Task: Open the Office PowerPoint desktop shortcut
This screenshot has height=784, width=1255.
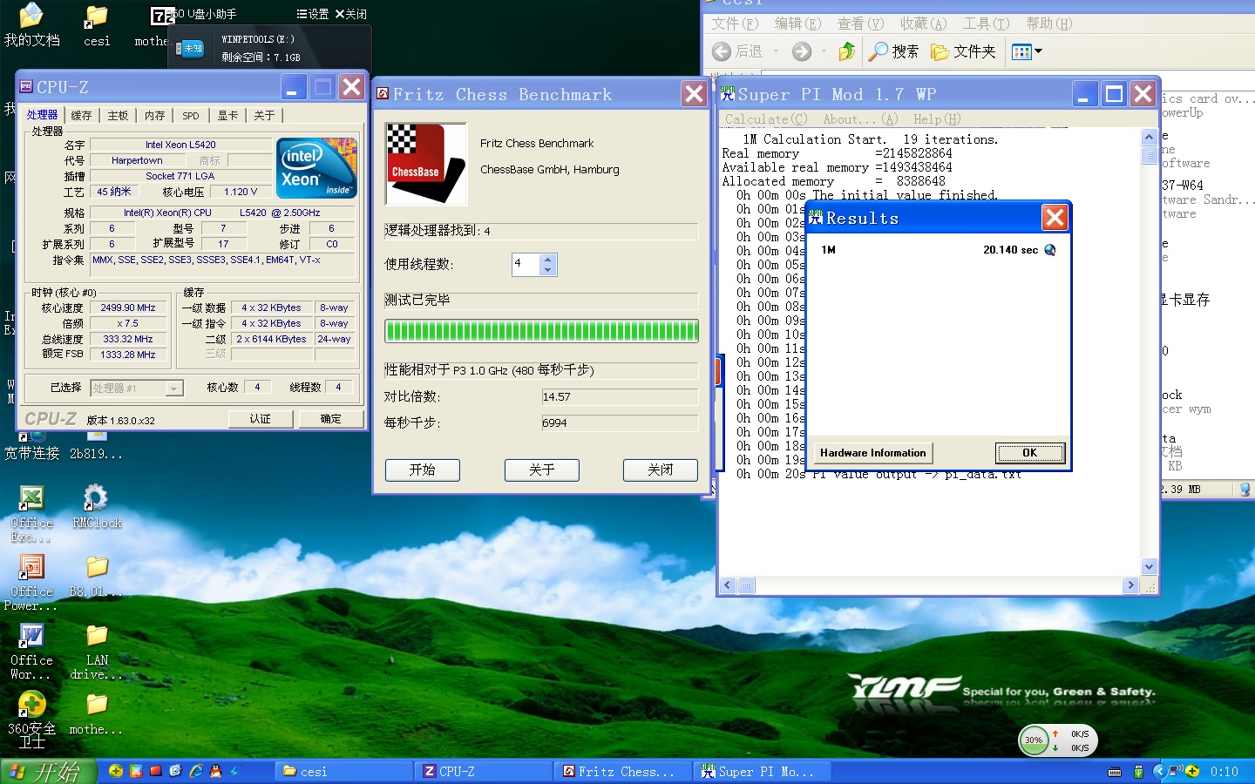Action: (31, 582)
